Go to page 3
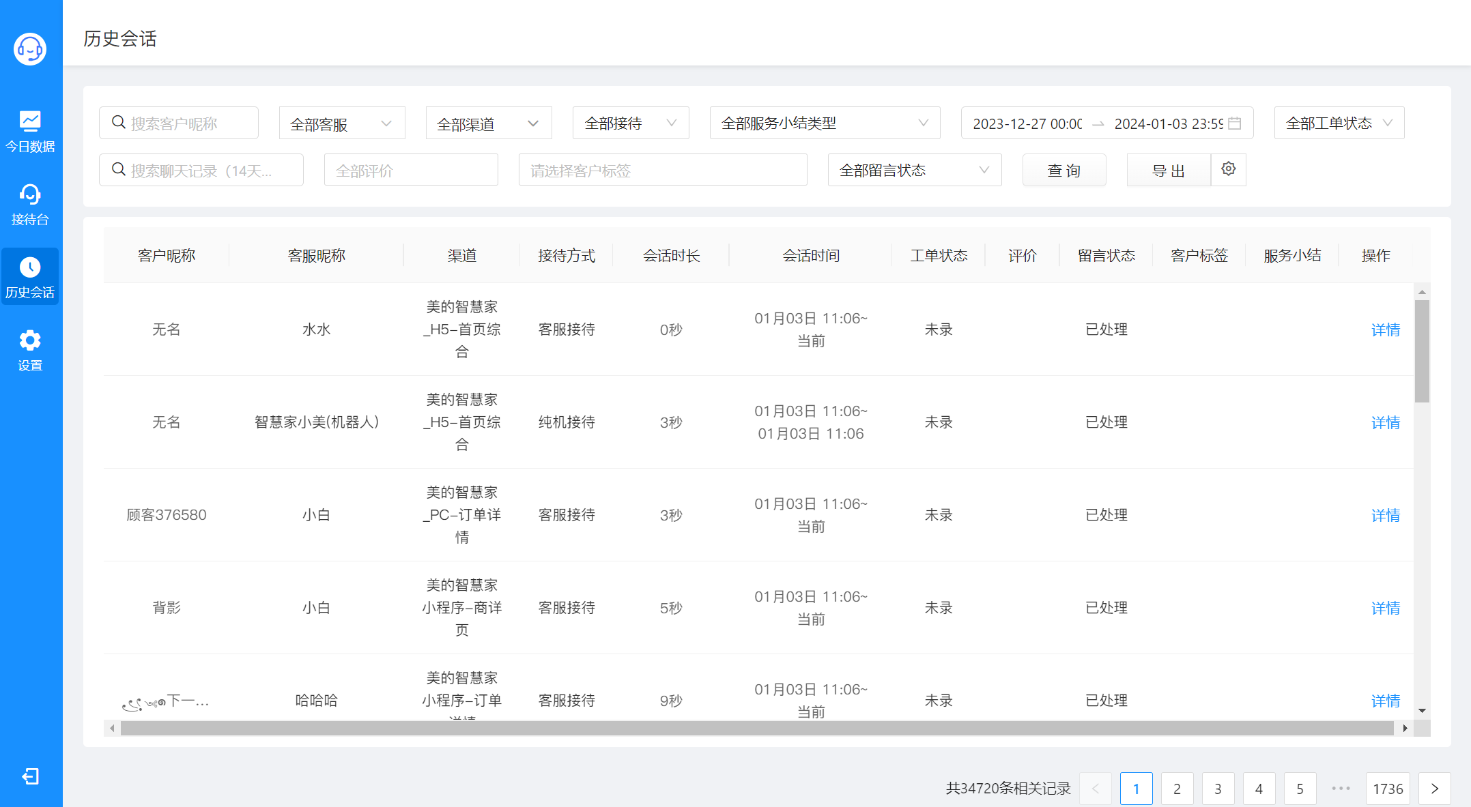This screenshot has width=1471, height=807. coord(1218,789)
